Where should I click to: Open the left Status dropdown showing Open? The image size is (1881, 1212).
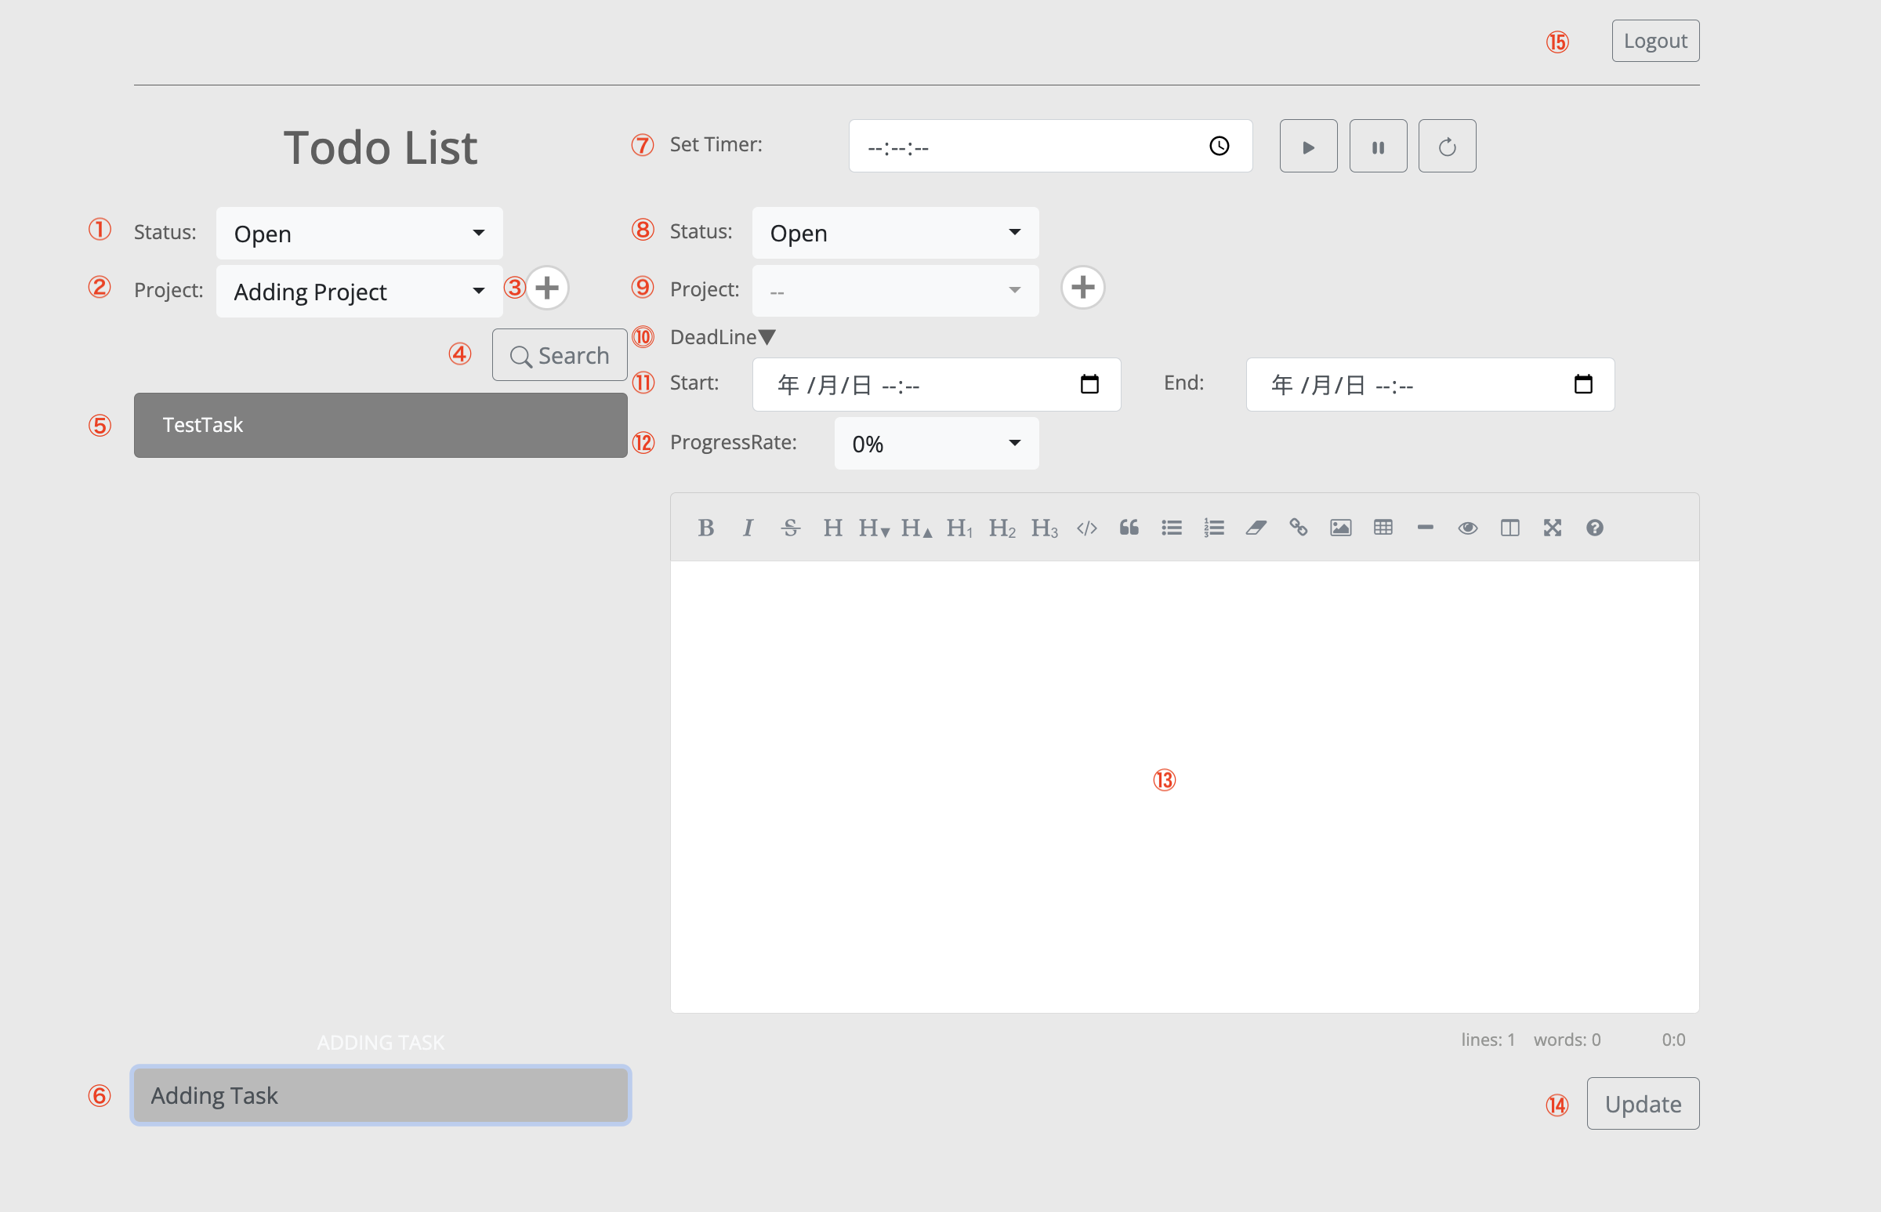pyautogui.click(x=360, y=234)
